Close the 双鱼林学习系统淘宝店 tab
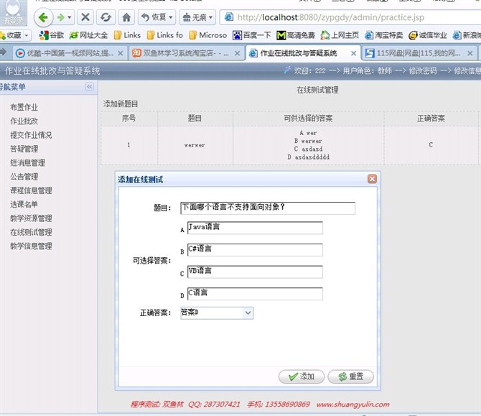This screenshot has width=481, height=416. (237, 53)
